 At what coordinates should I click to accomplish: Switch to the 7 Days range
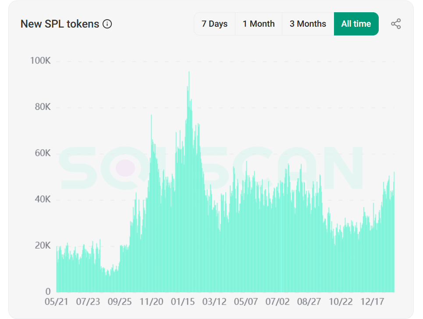tap(214, 24)
